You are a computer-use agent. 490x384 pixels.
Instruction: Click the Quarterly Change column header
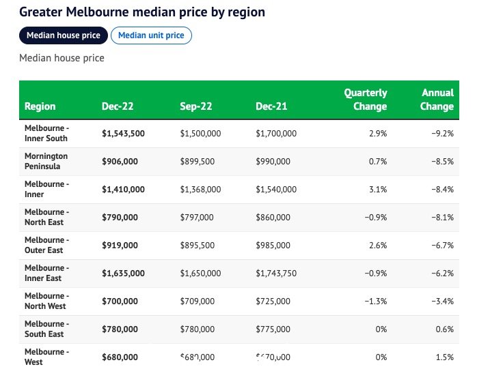(x=366, y=100)
